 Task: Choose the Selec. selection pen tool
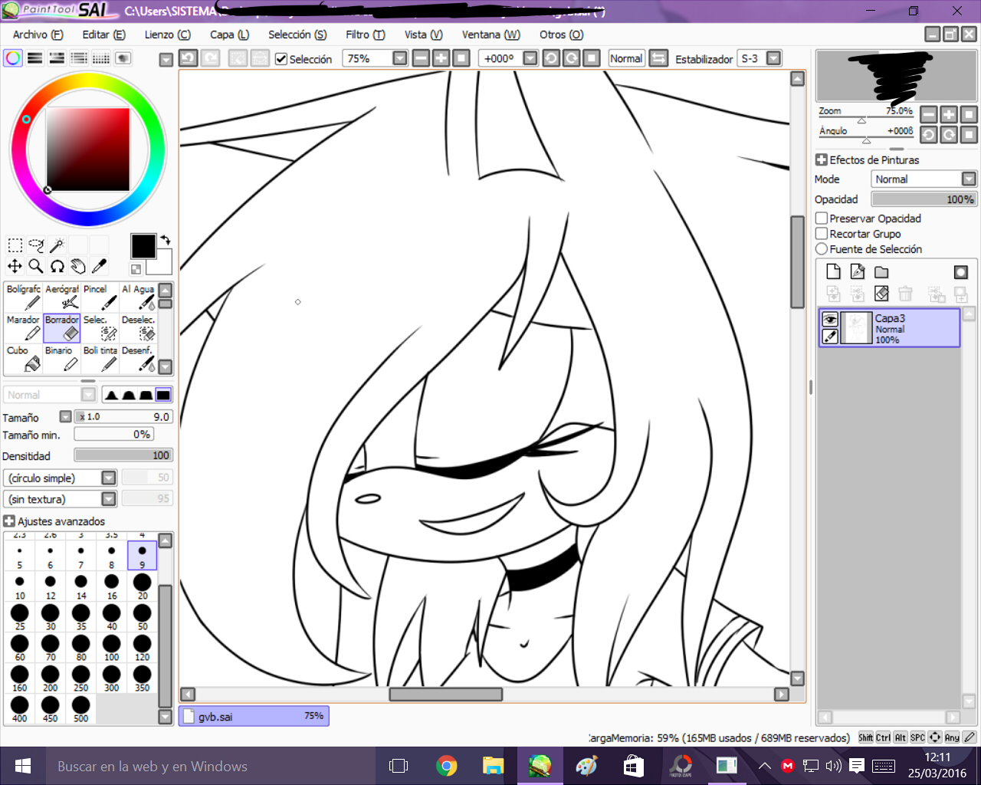tap(100, 328)
